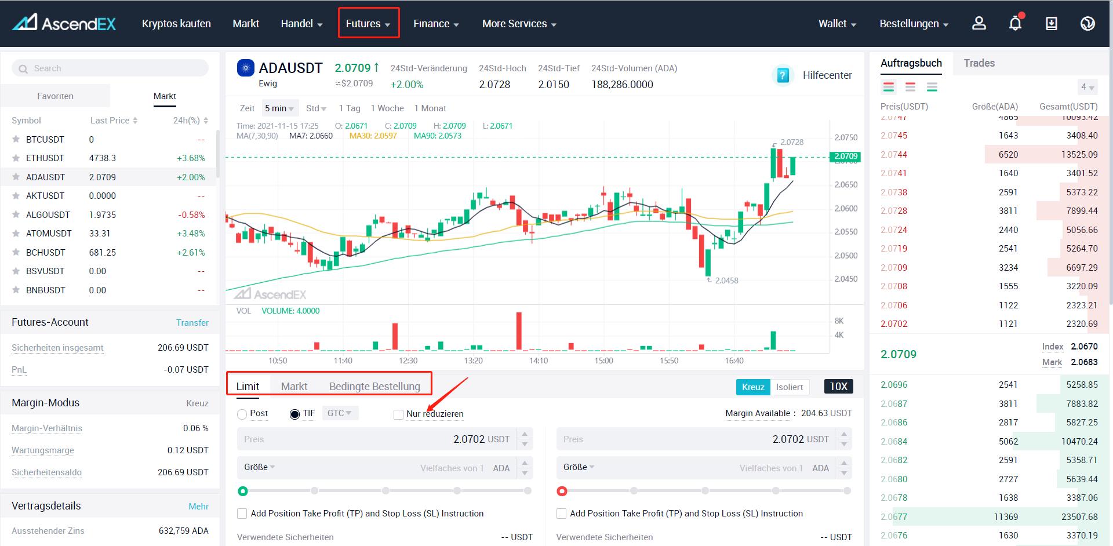Screen dimensions: 1113x546
Task: Select the ETHUSDT row in market list
Action: click(109, 158)
